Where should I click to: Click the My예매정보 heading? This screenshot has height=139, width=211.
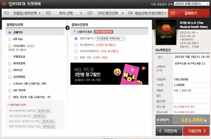[163, 50]
